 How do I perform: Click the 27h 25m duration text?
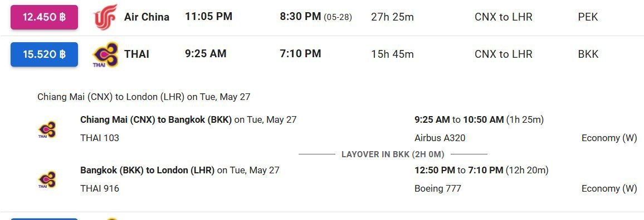point(392,17)
